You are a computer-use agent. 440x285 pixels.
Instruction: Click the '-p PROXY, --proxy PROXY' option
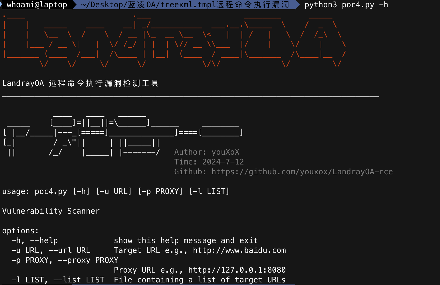coord(65,260)
